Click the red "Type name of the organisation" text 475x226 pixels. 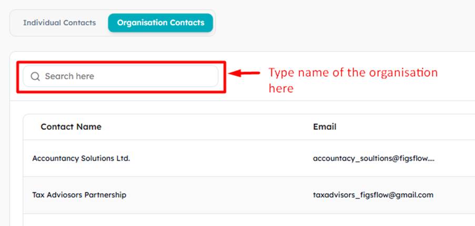click(x=353, y=73)
